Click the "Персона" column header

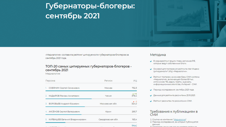(50, 80)
